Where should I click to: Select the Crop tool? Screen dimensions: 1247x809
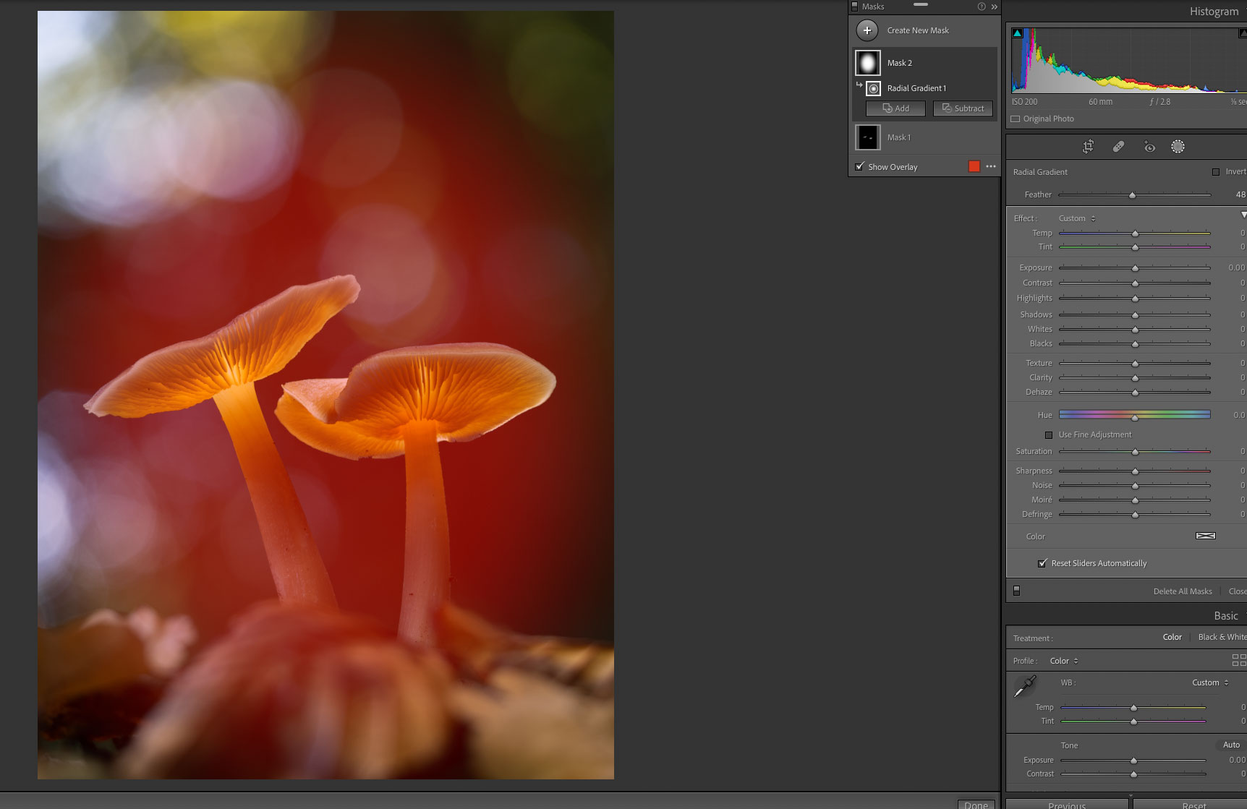[x=1086, y=146]
